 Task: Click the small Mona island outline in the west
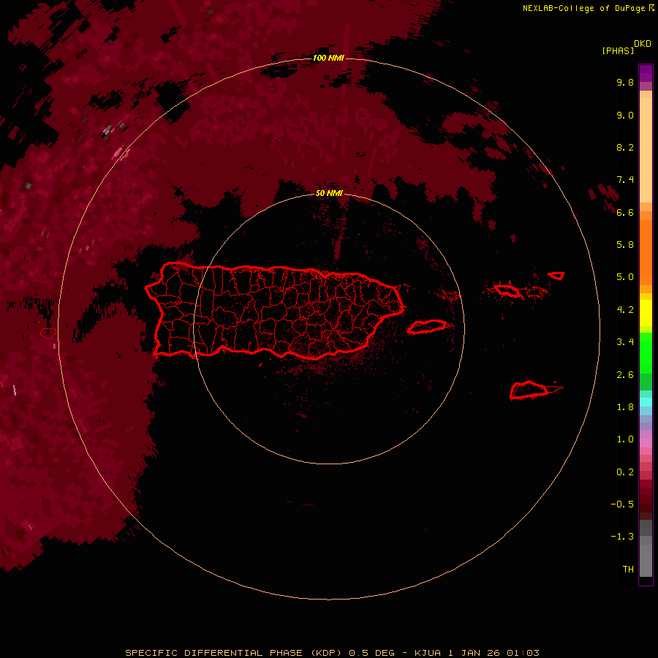(48, 333)
